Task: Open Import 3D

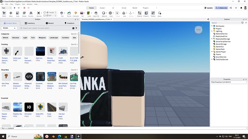Action: (96, 14)
